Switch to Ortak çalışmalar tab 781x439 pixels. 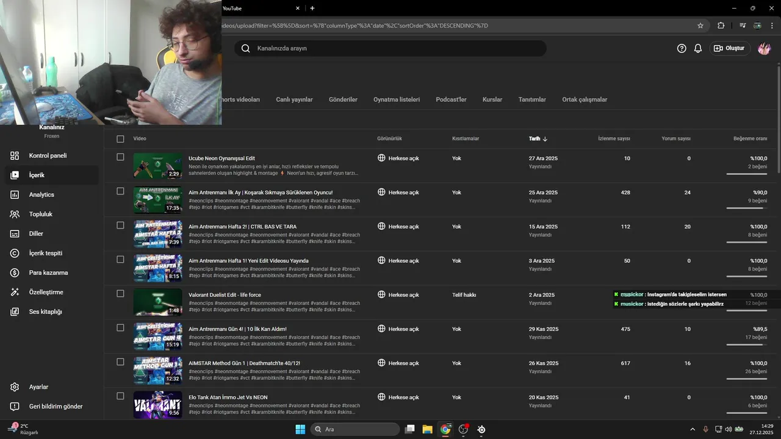click(x=585, y=99)
